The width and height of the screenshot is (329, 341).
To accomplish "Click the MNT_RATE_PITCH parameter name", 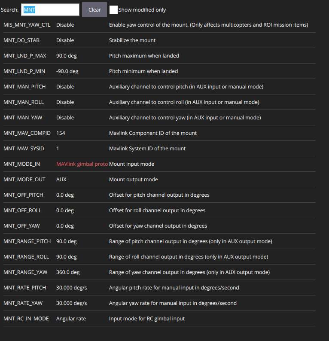I will click(x=24, y=287).
